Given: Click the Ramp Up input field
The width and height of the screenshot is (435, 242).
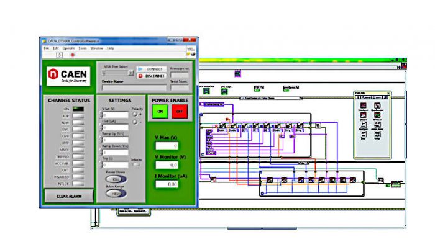Looking at the screenshot, I should coord(116,140).
